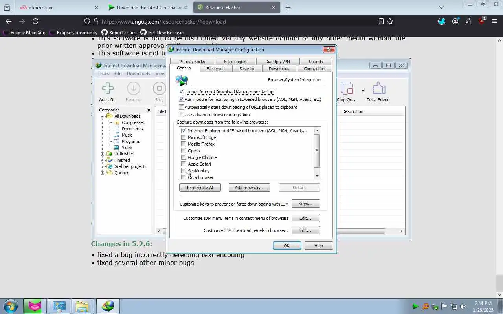The height and width of the screenshot is (314, 503).
Task: Click the Resume download icon in IDM toolbar
Action: coord(133,89)
